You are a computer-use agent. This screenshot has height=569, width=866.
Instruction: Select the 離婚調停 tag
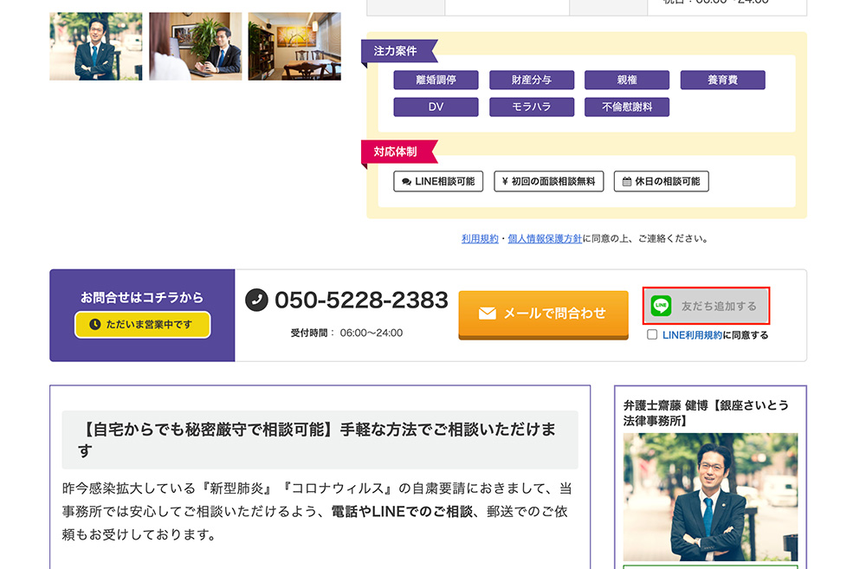(436, 80)
